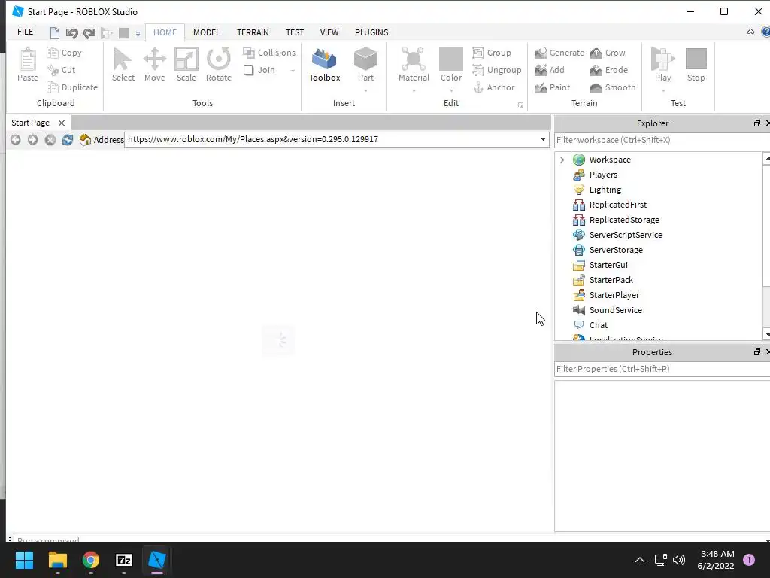The height and width of the screenshot is (578, 770).
Task: Open the Part dropdown arrow
Action: click(365, 90)
